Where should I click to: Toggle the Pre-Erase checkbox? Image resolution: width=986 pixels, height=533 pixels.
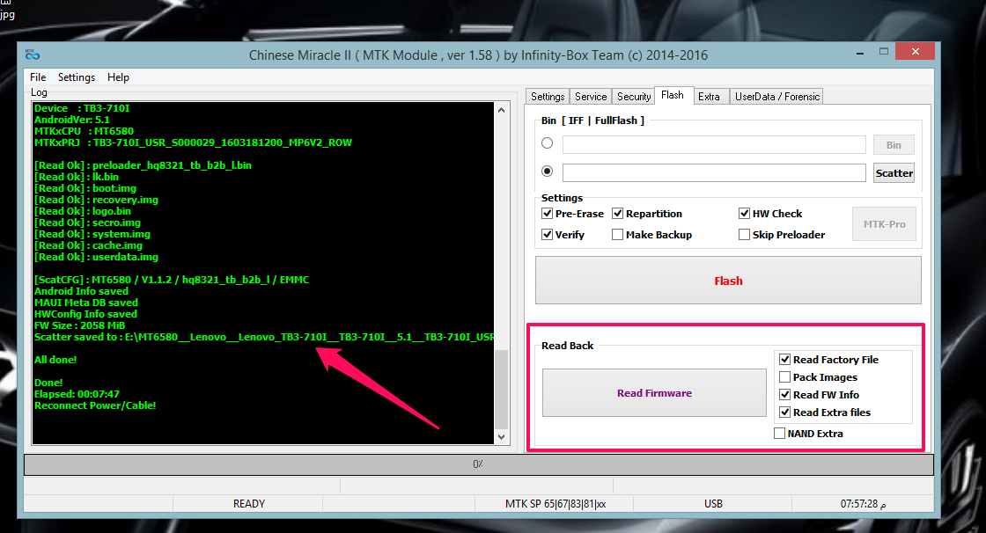(547, 214)
